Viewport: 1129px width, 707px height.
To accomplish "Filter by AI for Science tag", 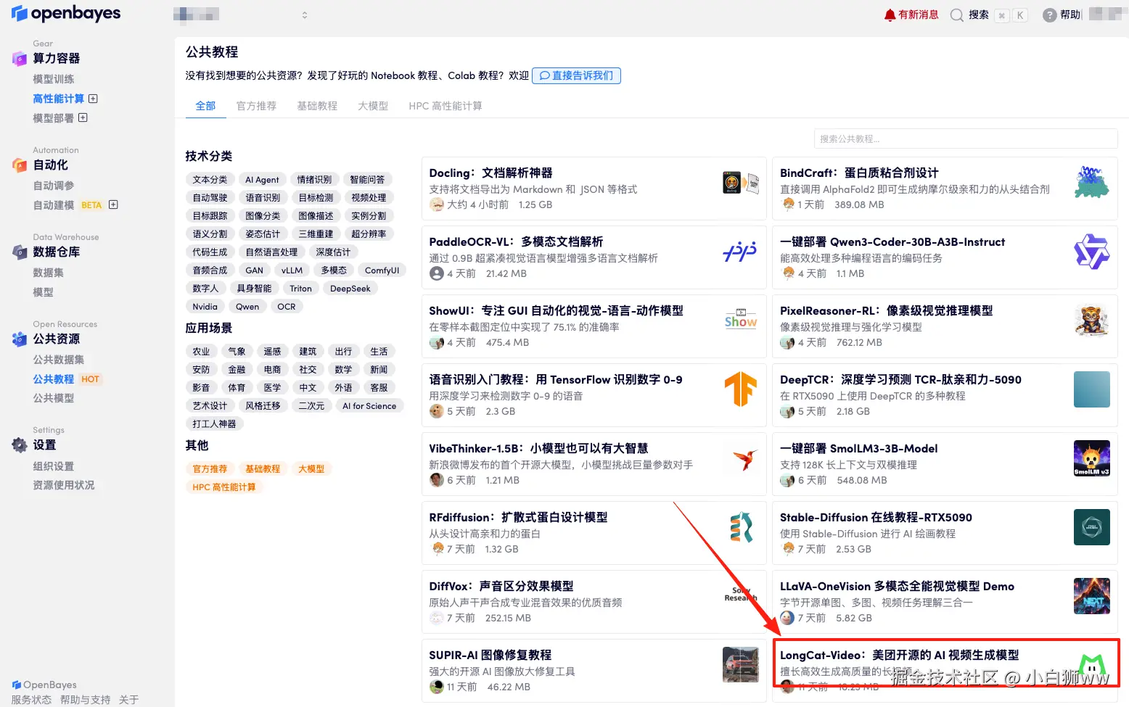I will pyautogui.click(x=369, y=406).
